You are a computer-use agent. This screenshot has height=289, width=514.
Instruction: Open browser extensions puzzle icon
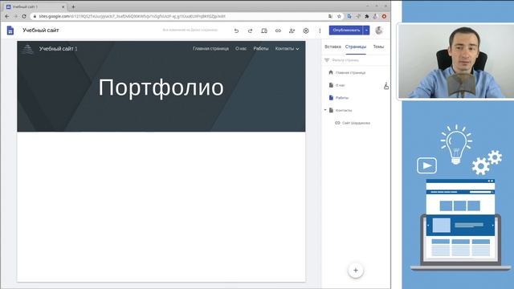(x=367, y=16)
